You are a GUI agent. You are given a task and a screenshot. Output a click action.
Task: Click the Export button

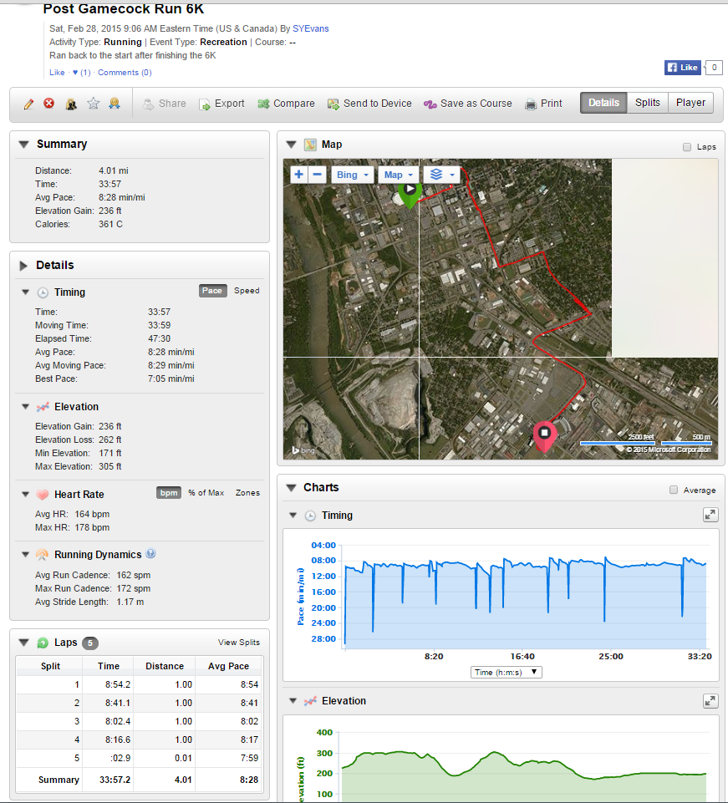tap(221, 104)
